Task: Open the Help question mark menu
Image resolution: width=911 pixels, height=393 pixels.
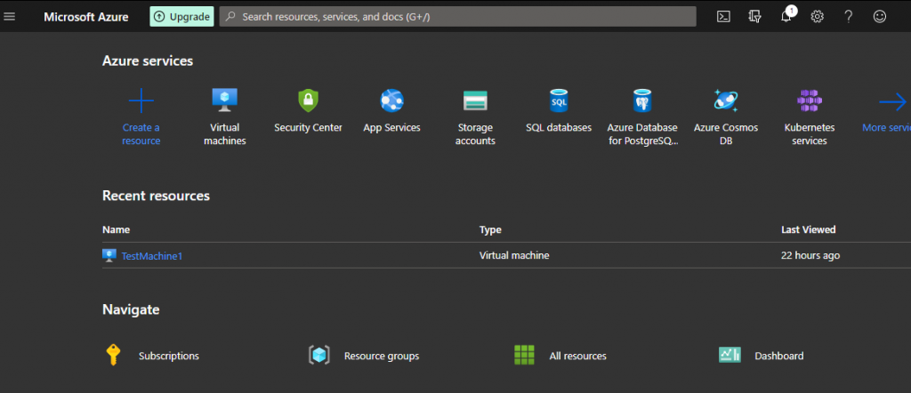Action: (x=848, y=16)
